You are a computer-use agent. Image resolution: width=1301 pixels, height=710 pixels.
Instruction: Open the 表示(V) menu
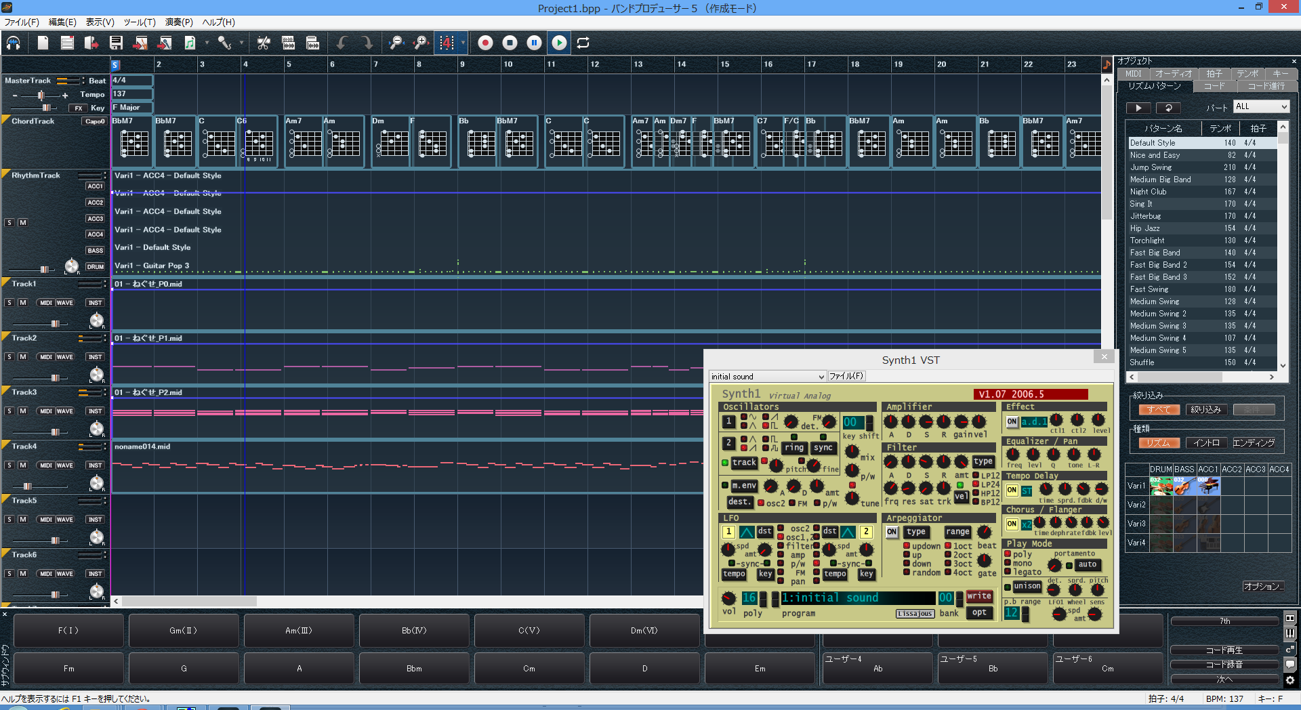click(x=100, y=22)
